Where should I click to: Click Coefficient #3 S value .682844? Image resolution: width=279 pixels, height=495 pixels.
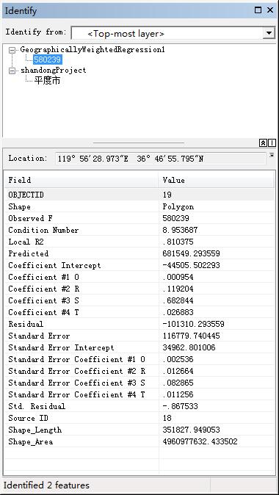(178, 300)
